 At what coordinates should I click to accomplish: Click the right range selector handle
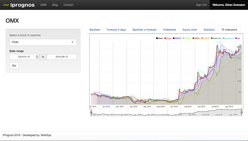pyautogui.click(x=242, y=112)
